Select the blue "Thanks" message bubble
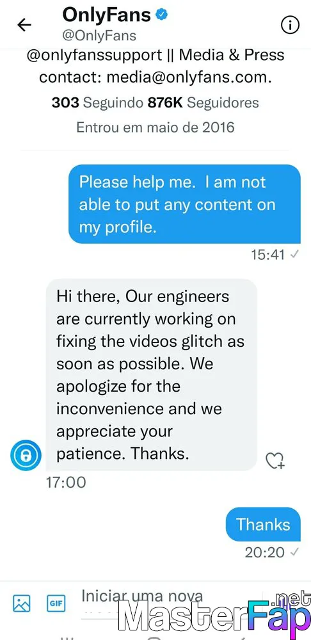Screen dimensions: 311x640 pyautogui.click(x=263, y=524)
